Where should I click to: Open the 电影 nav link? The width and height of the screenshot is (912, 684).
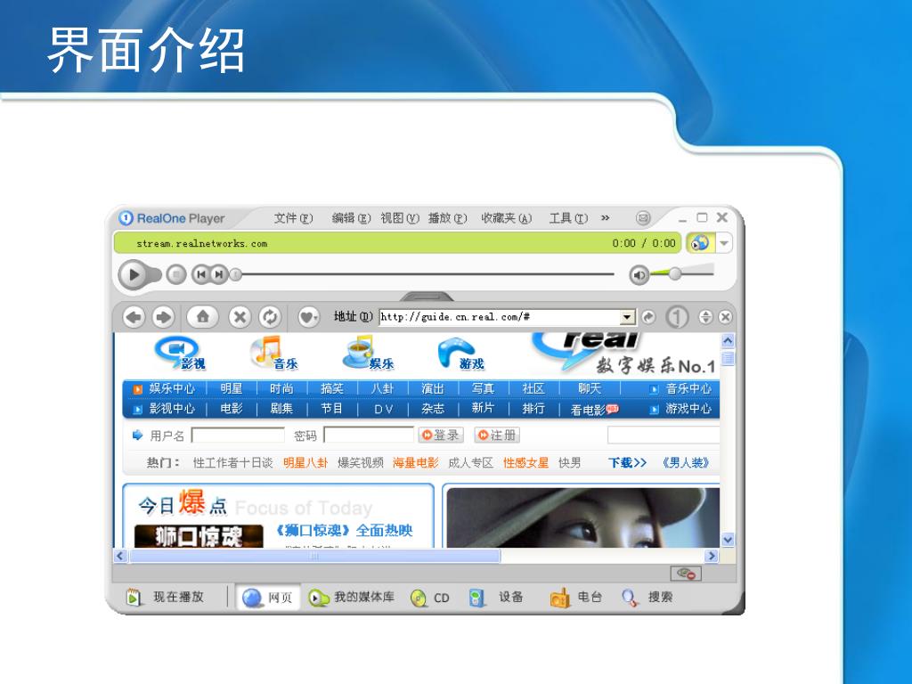(231, 408)
